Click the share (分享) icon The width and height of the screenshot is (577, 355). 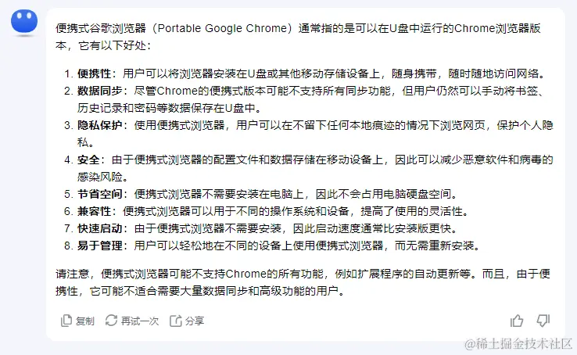[x=176, y=321]
